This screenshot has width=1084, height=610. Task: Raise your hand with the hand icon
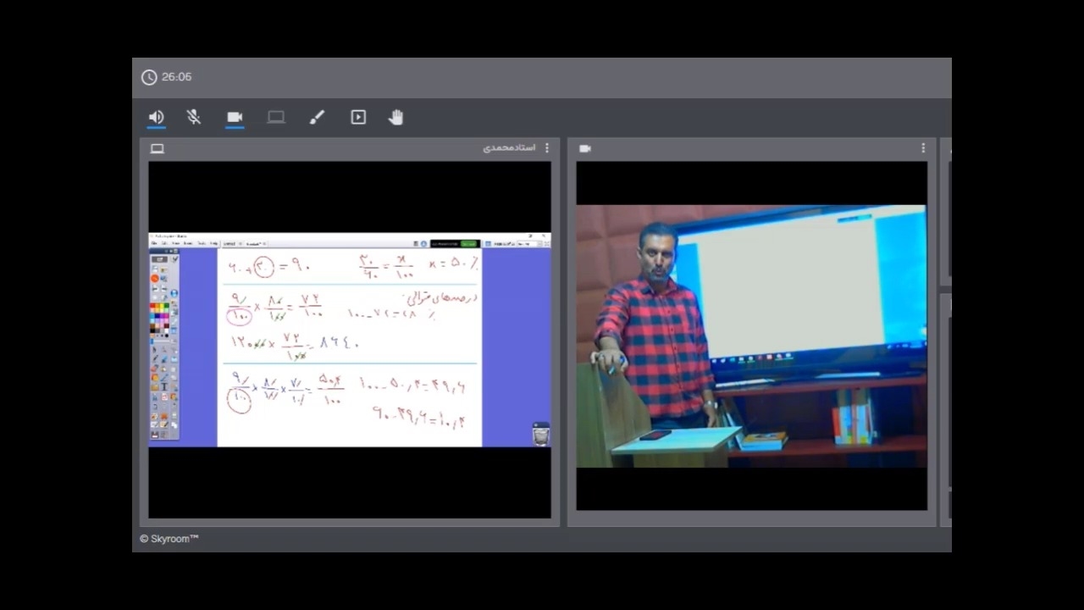(x=396, y=117)
